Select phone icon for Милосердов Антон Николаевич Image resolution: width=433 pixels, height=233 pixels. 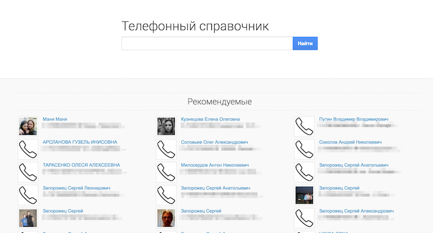(166, 172)
